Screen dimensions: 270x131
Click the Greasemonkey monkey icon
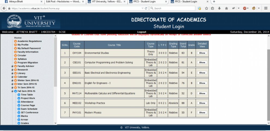point(254,8)
